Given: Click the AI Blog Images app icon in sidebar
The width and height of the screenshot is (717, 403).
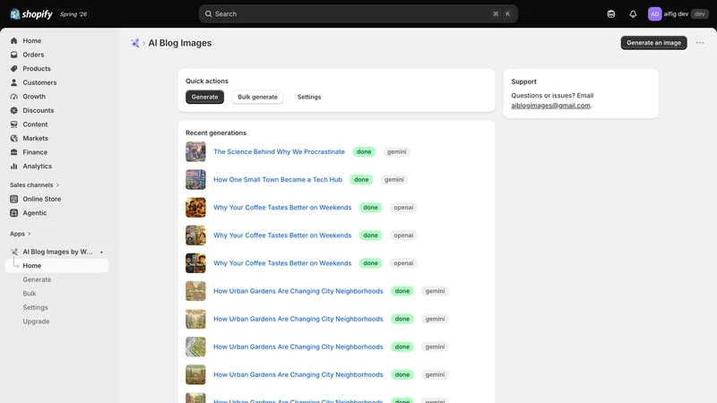Looking at the screenshot, I should coord(13,252).
